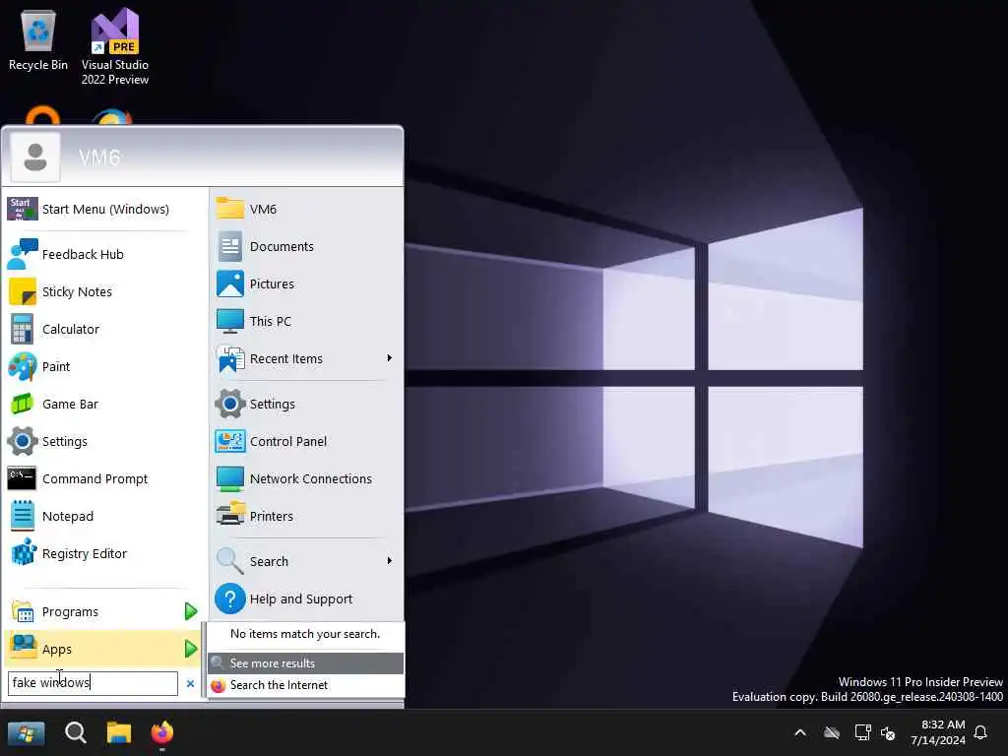Click No items match your search text
The width and height of the screenshot is (1008, 756).
click(305, 634)
